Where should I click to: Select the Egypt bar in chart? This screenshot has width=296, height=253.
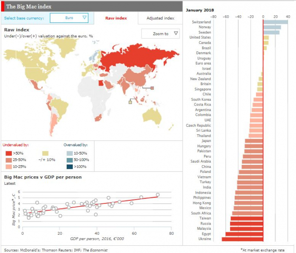pos(244,234)
